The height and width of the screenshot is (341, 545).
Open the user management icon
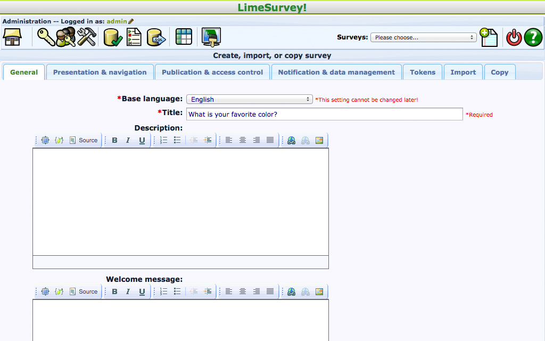point(65,37)
